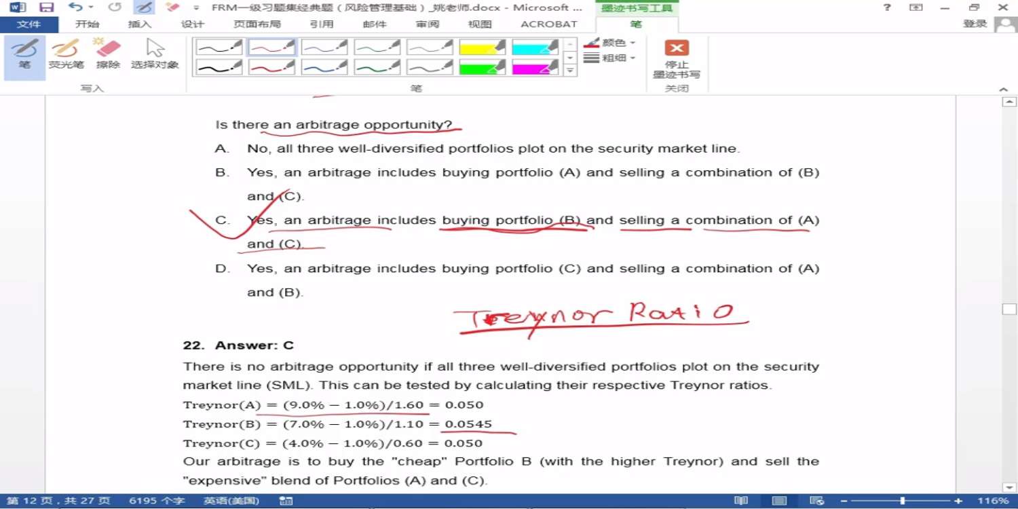This screenshot has width=1018, height=509.
Task: Pick the thin black pen style
Action: point(219,47)
